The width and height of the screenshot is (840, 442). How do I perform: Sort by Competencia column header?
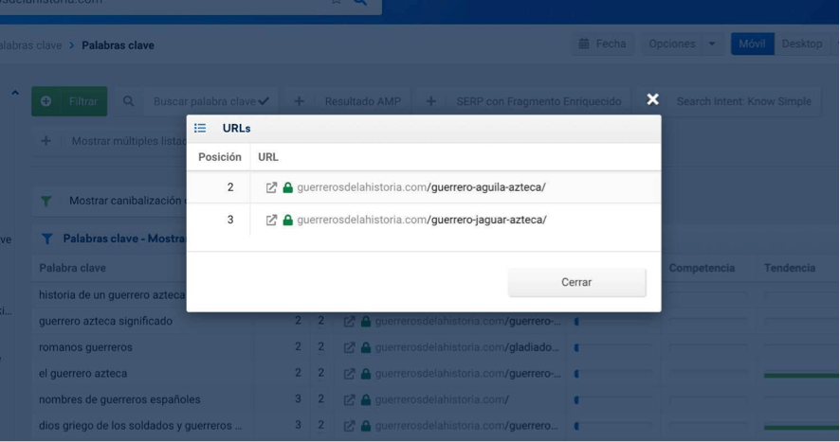pyautogui.click(x=702, y=268)
